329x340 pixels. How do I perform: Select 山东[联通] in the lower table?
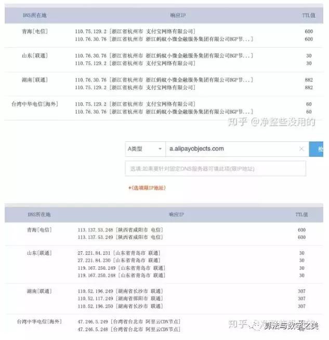[x=40, y=253]
